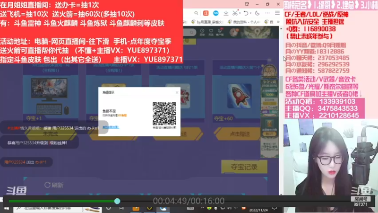
Task: Expand the system tray hidden icons chevron
Action: click(x=202, y=208)
